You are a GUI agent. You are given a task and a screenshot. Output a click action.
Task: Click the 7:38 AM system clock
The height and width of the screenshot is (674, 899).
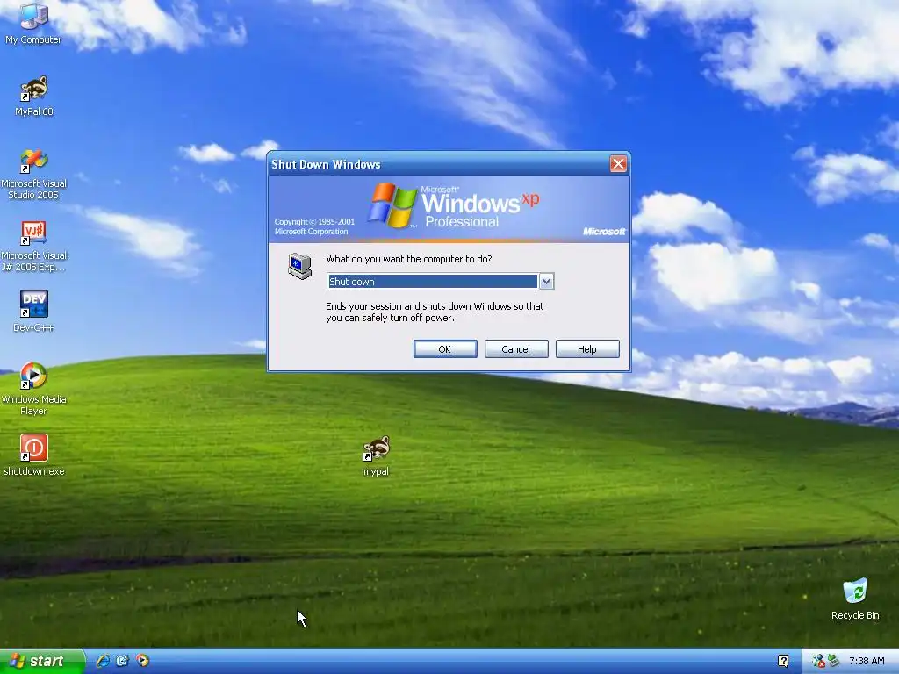point(867,661)
